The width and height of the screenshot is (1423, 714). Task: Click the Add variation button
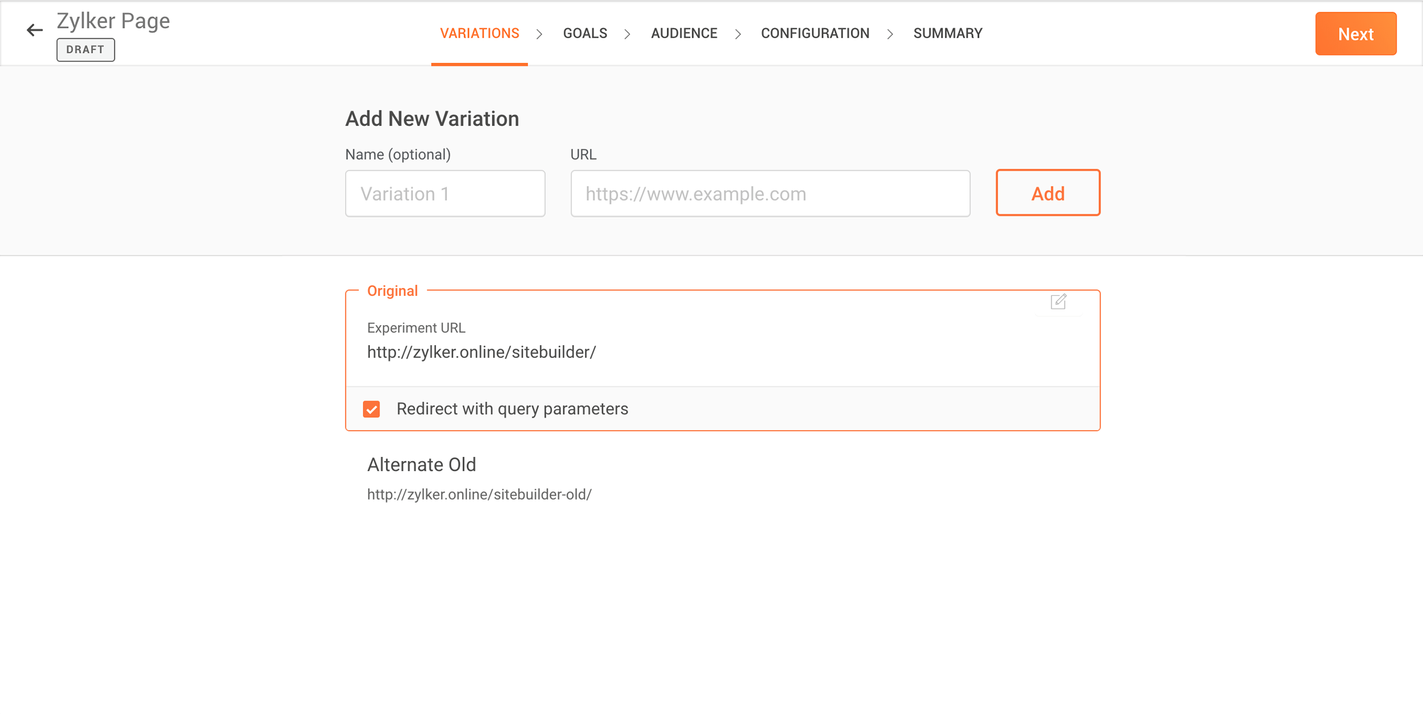coord(1047,193)
